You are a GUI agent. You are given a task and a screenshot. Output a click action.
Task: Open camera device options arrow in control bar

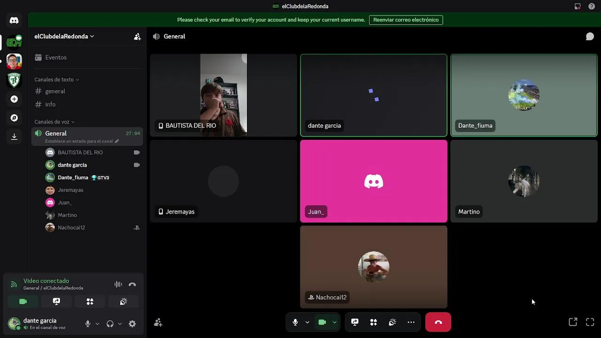tap(334, 322)
